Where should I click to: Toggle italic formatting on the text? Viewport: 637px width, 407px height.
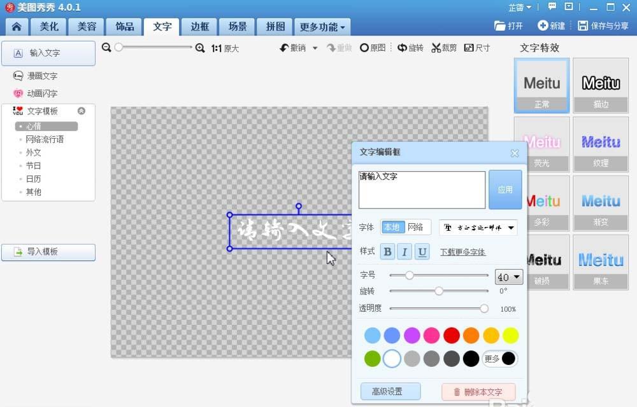click(404, 251)
